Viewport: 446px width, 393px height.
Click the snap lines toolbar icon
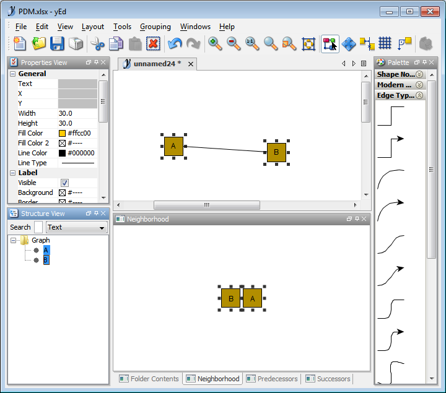(367, 44)
